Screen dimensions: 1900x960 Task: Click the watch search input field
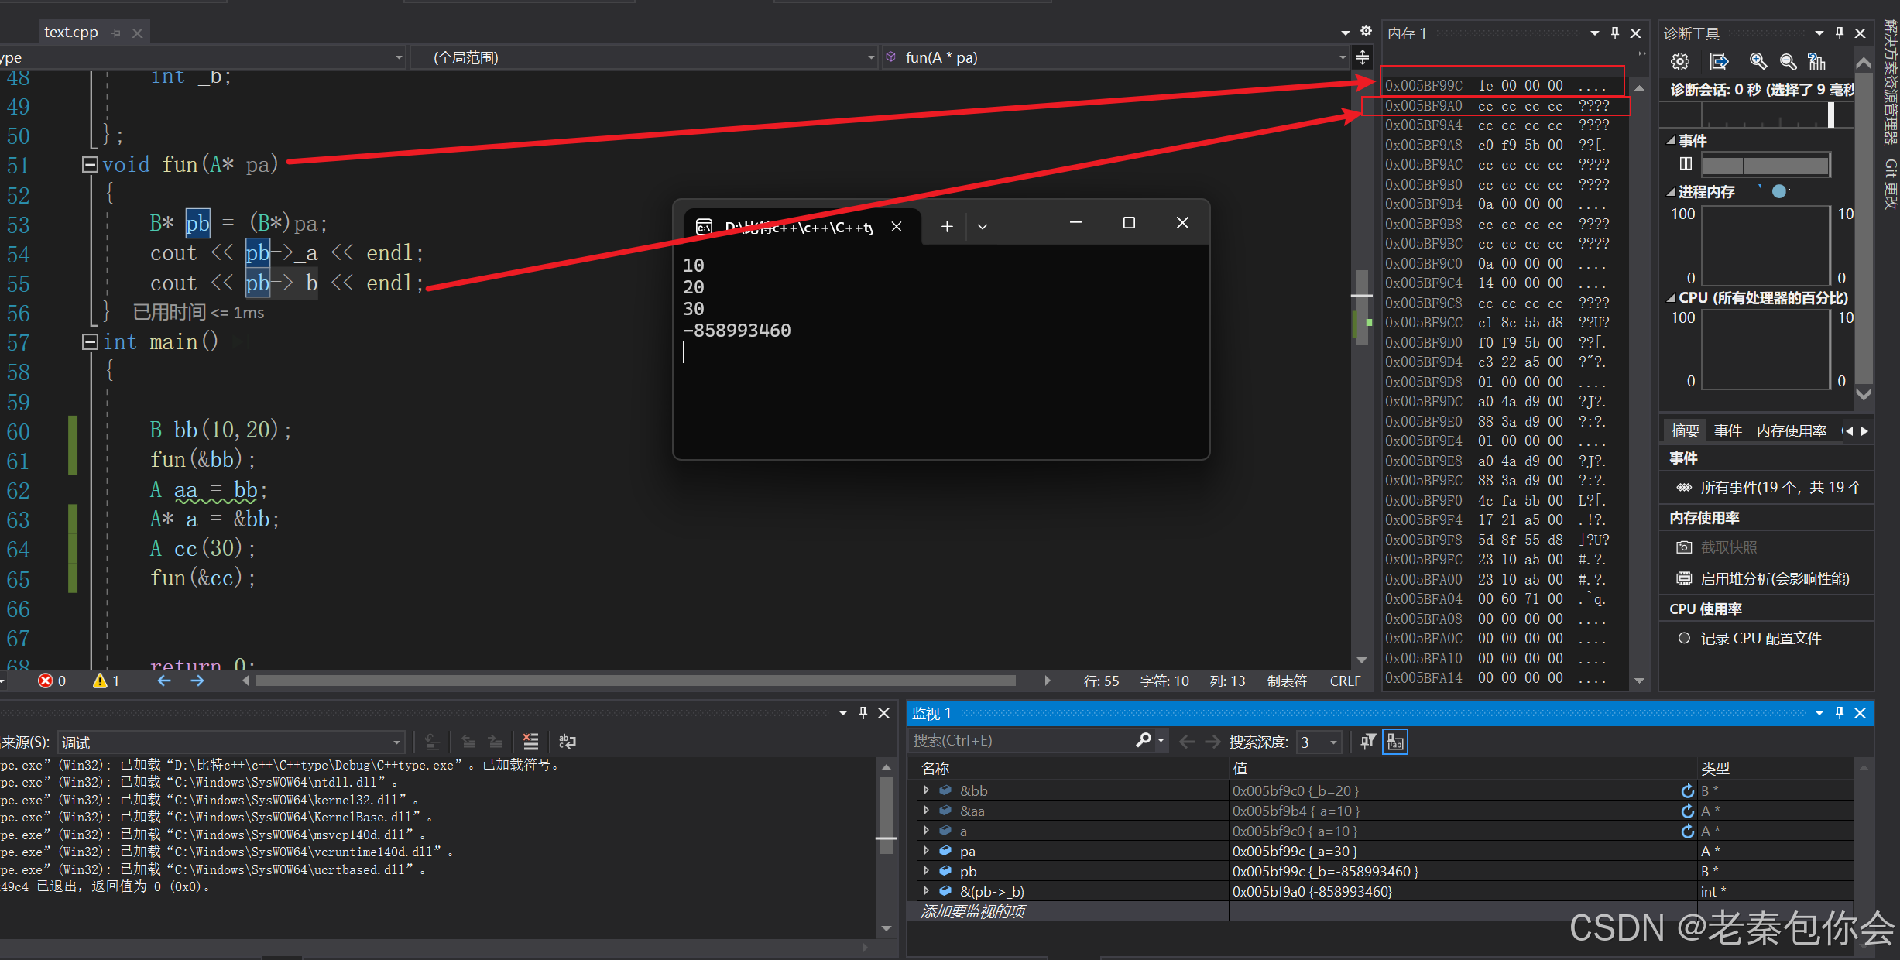click(x=1022, y=741)
